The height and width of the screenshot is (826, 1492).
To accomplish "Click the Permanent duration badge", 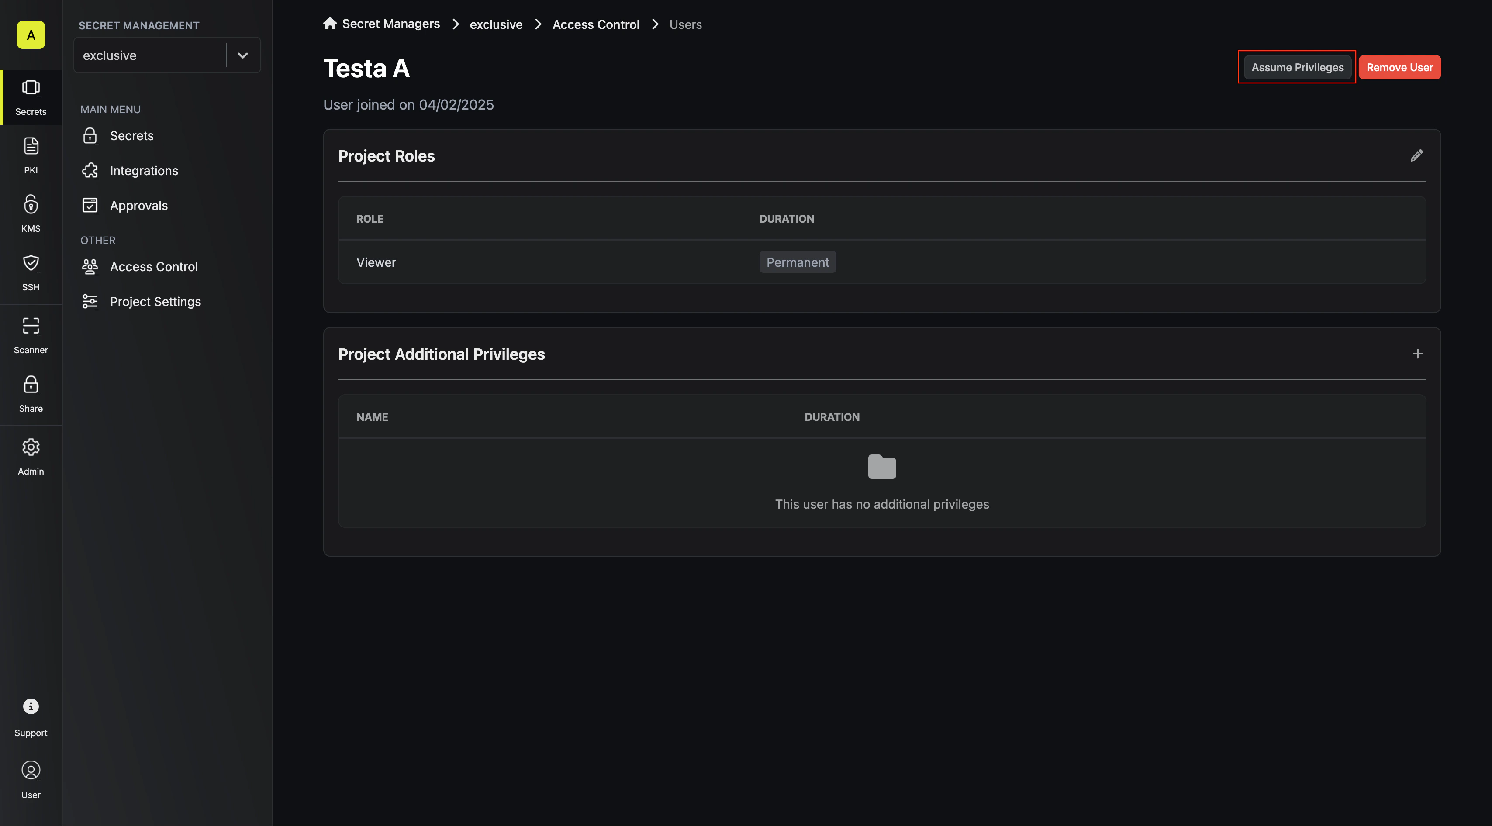I will 798,262.
